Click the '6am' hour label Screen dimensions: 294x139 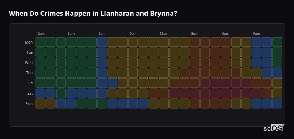[102, 34]
